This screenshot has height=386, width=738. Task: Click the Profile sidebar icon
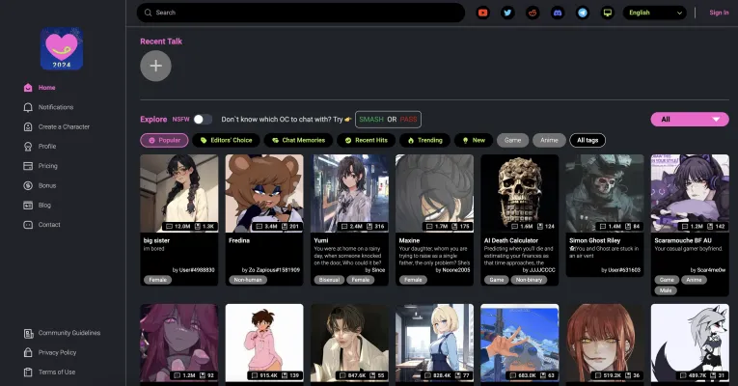(x=28, y=147)
